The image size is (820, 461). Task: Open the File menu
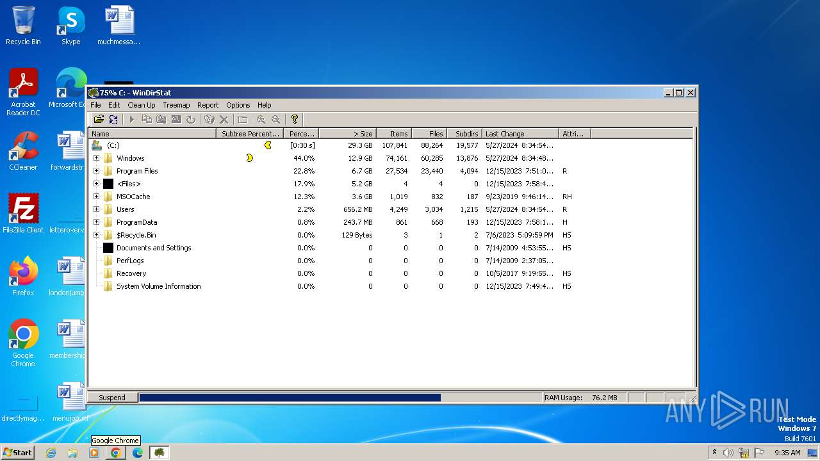pyautogui.click(x=95, y=105)
